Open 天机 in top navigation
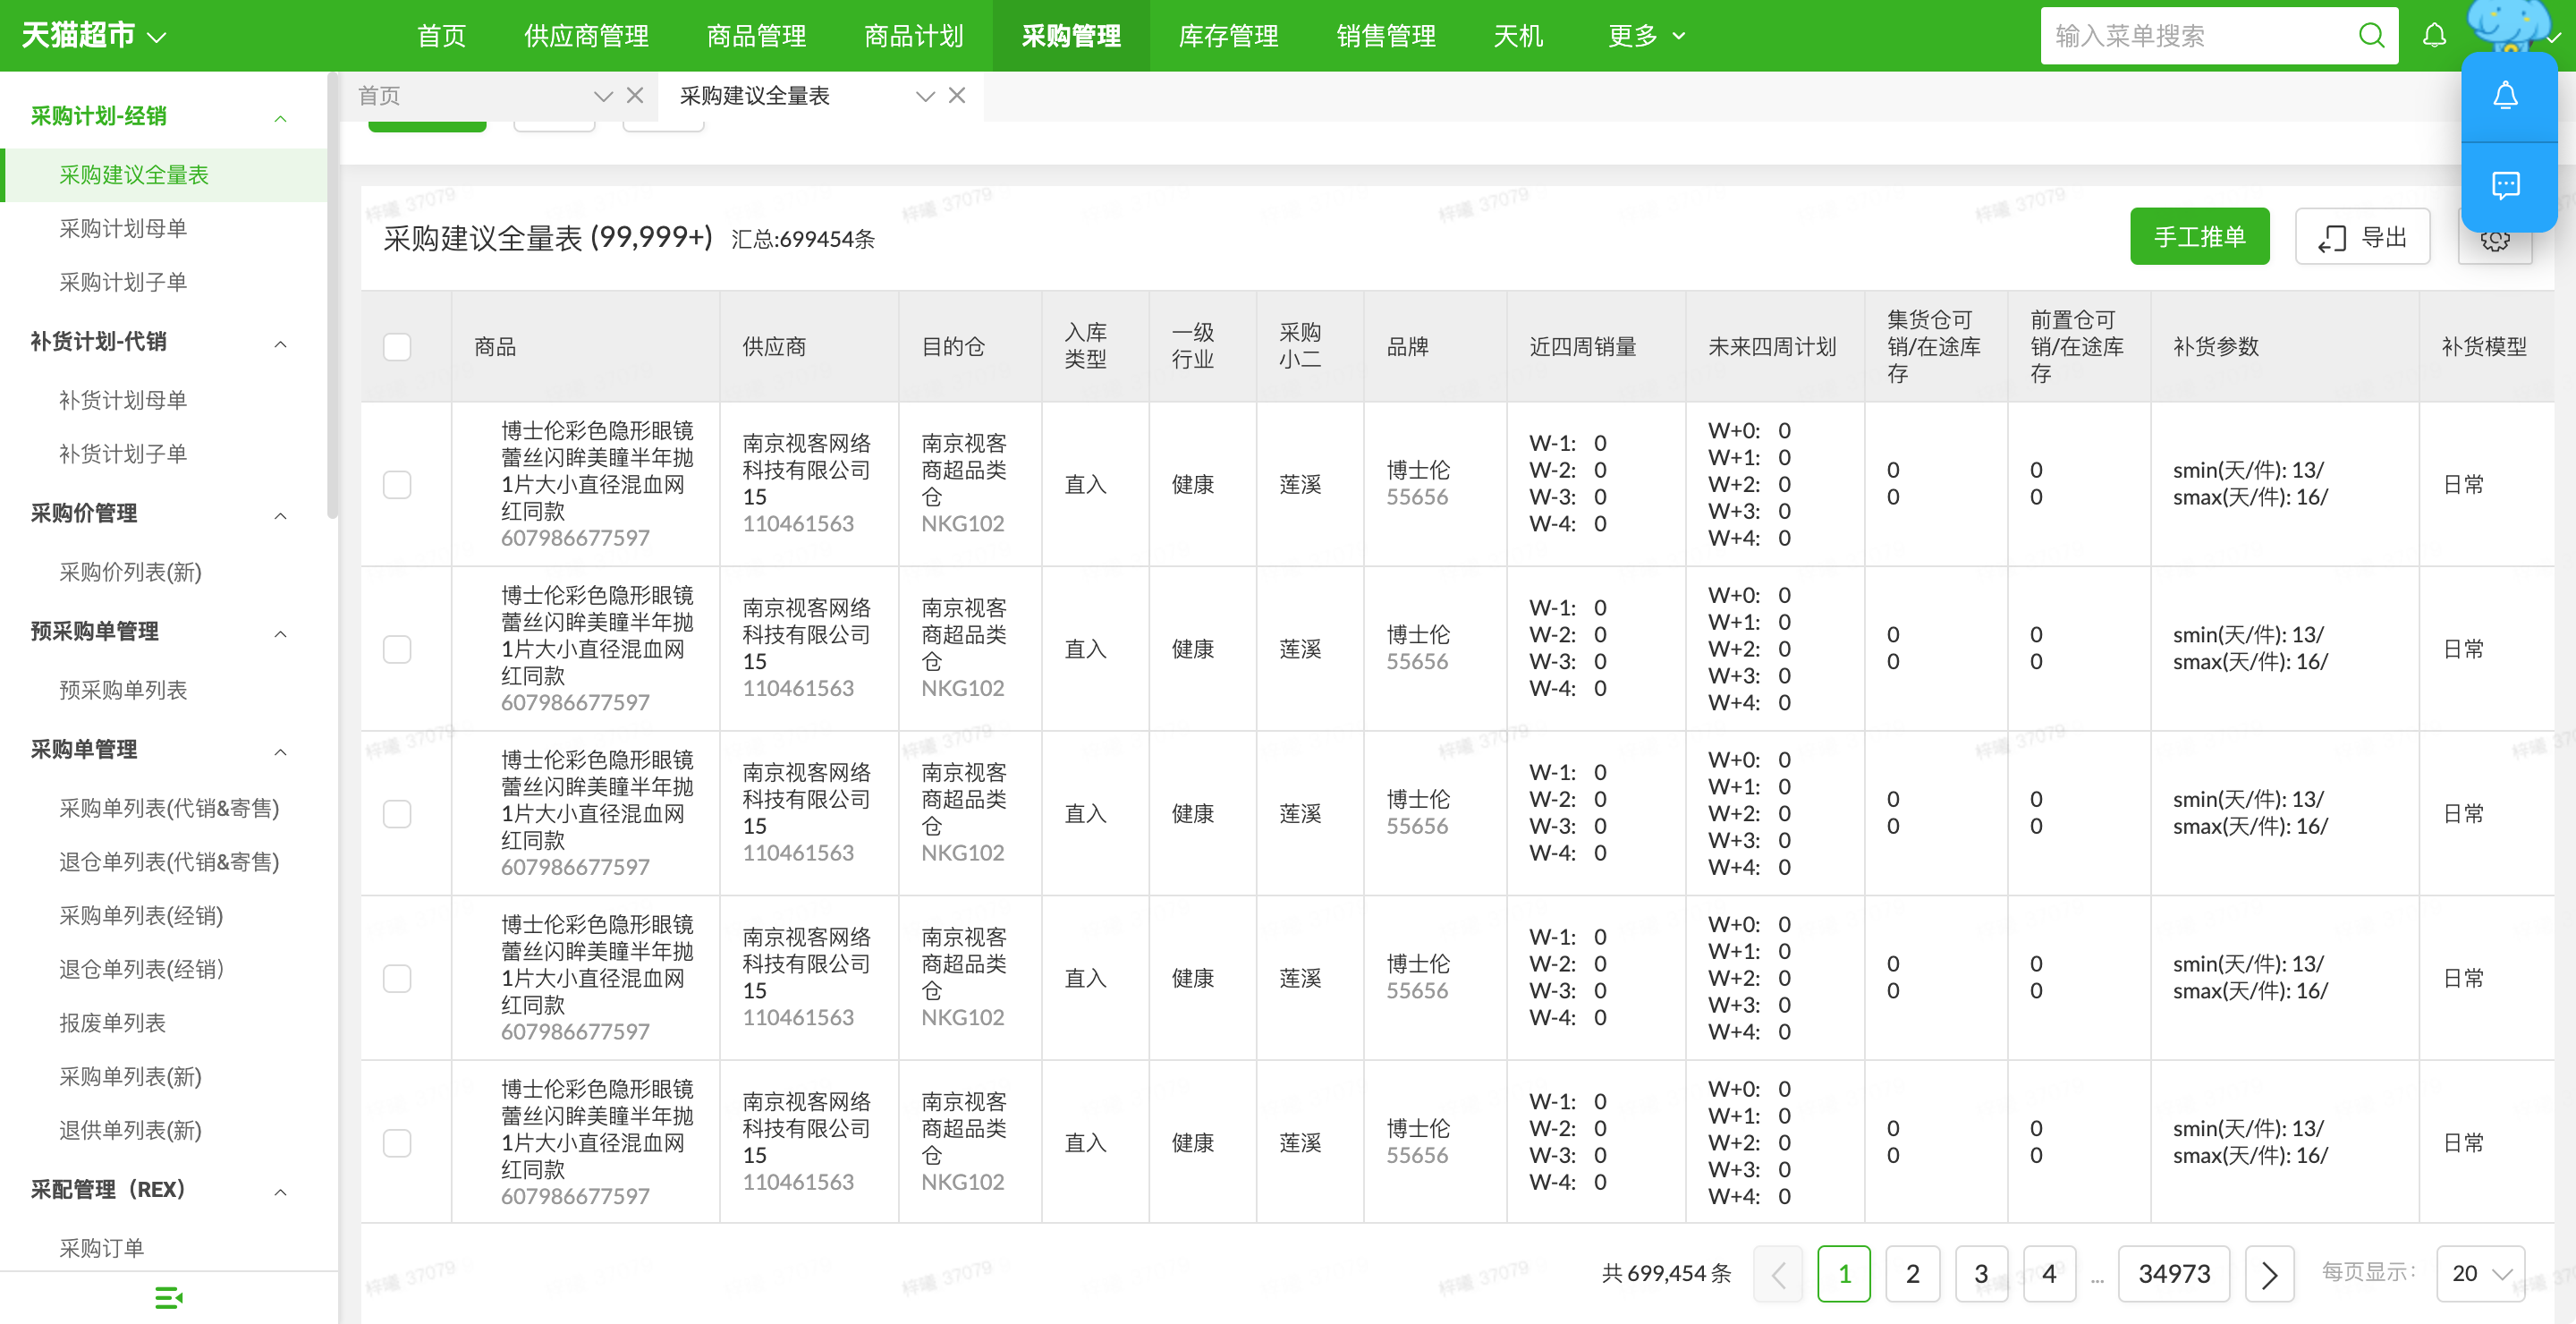The width and height of the screenshot is (2576, 1324). point(1518,36)
